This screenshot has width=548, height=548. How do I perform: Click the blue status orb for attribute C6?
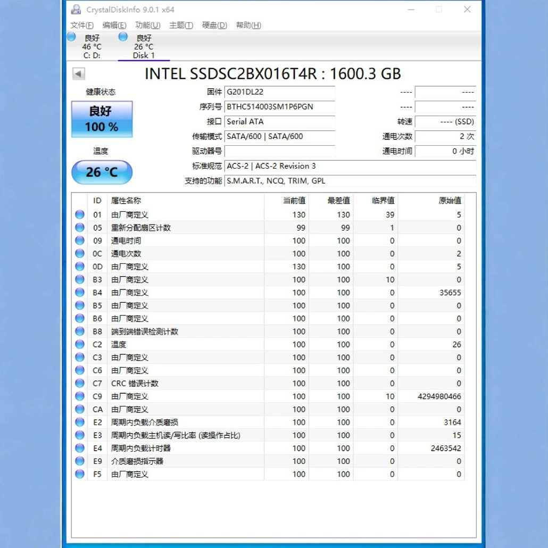pyautogui.click(x=80, y=370)
